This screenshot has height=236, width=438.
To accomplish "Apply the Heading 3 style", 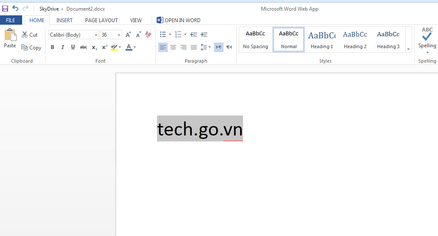I will point(388,40).
